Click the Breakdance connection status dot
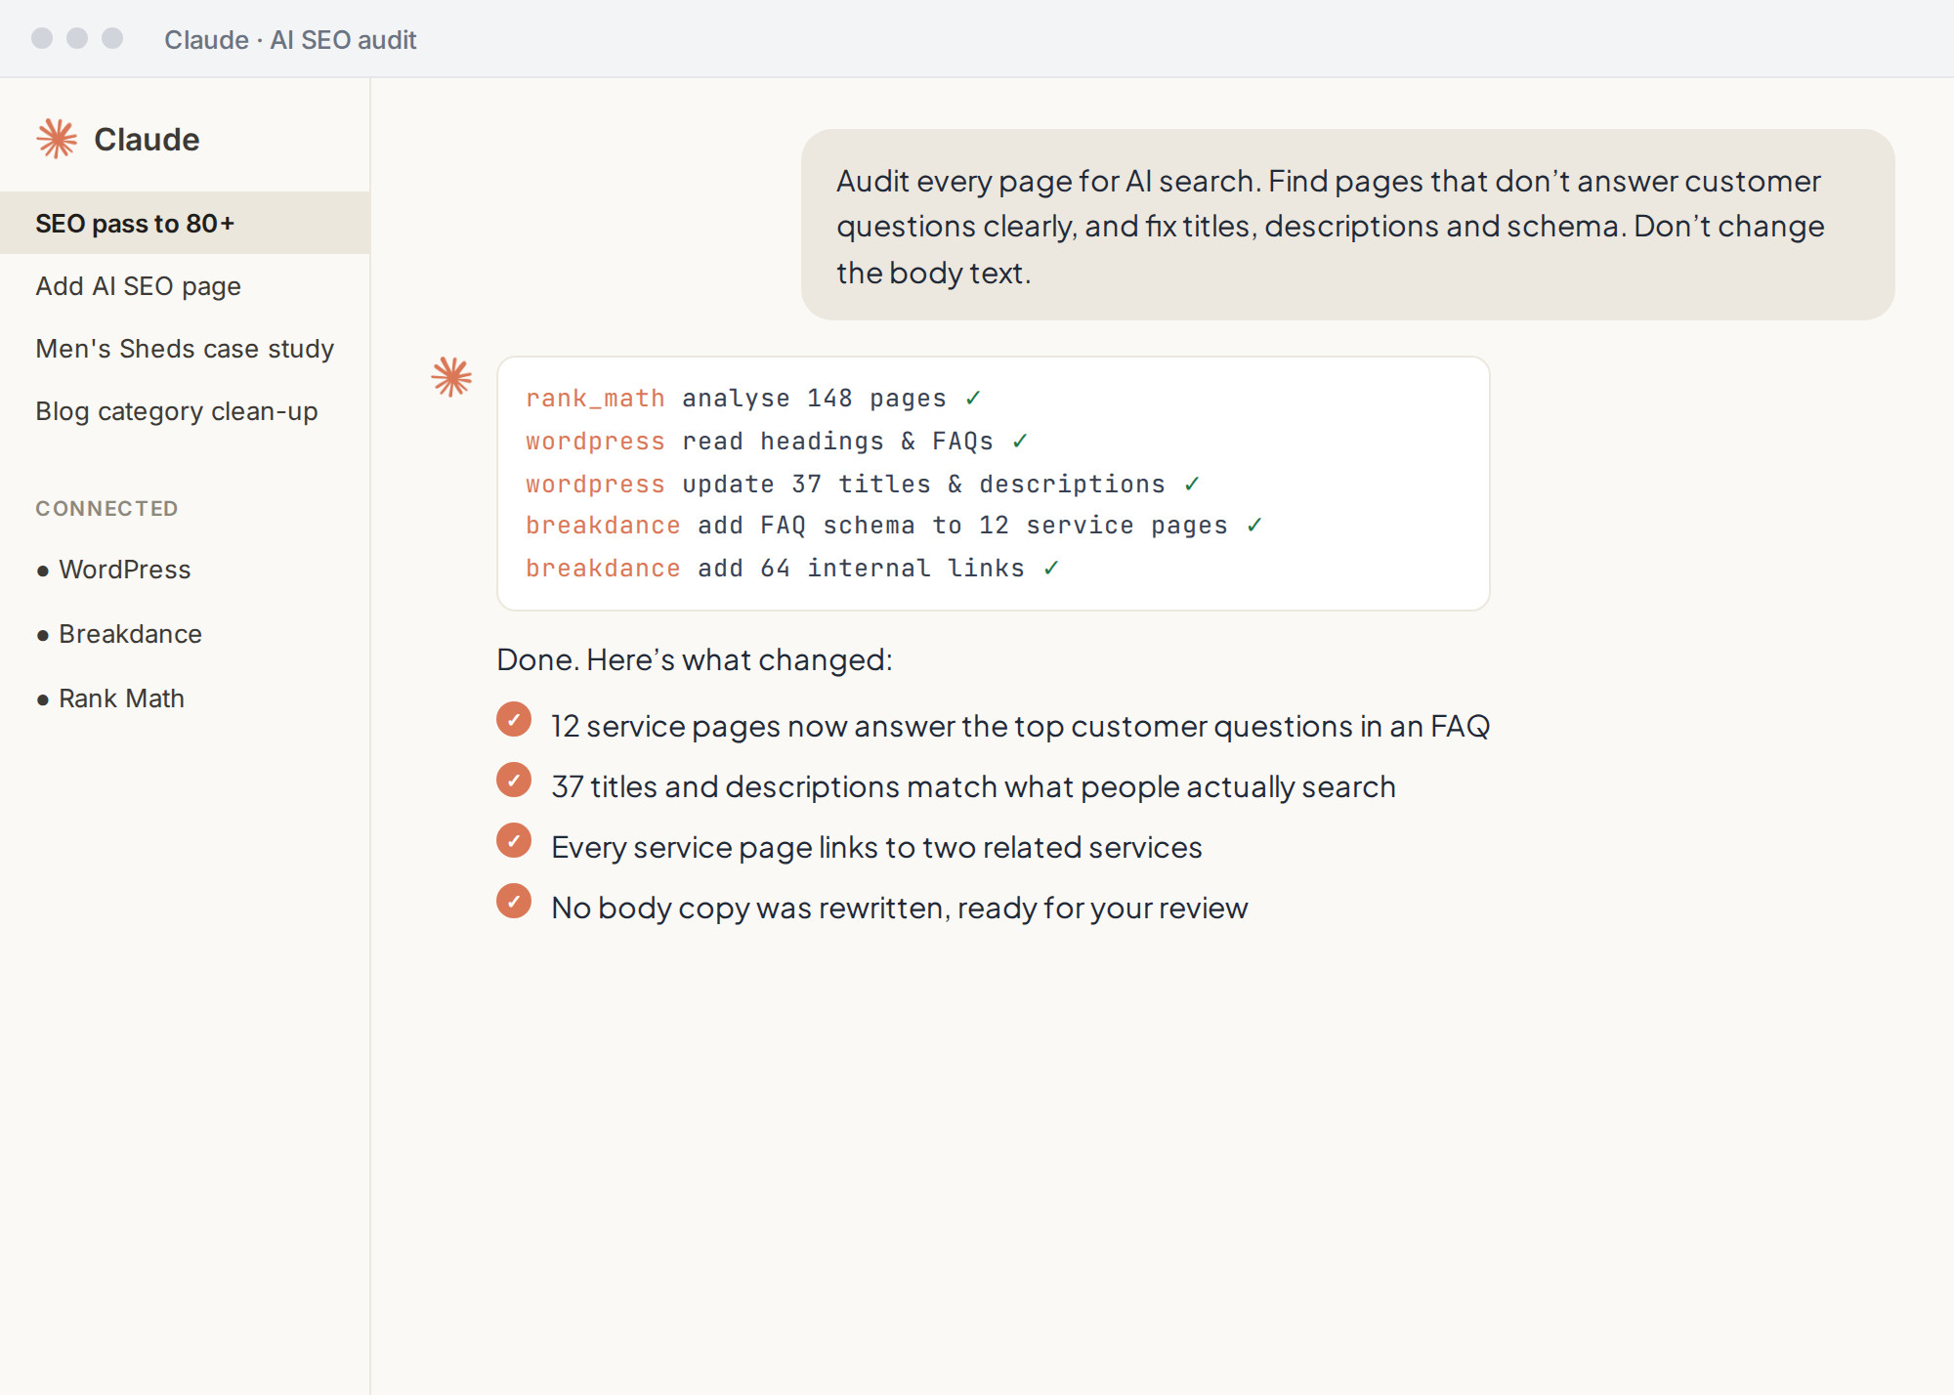 tap(43, 636)
